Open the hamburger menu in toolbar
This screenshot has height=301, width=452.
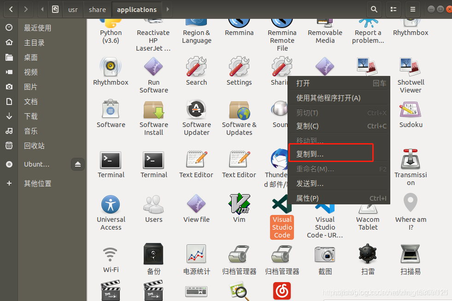coord(411,9)
